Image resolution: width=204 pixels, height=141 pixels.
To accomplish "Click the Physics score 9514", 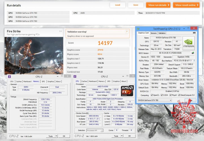I will (x=100, y=54).
